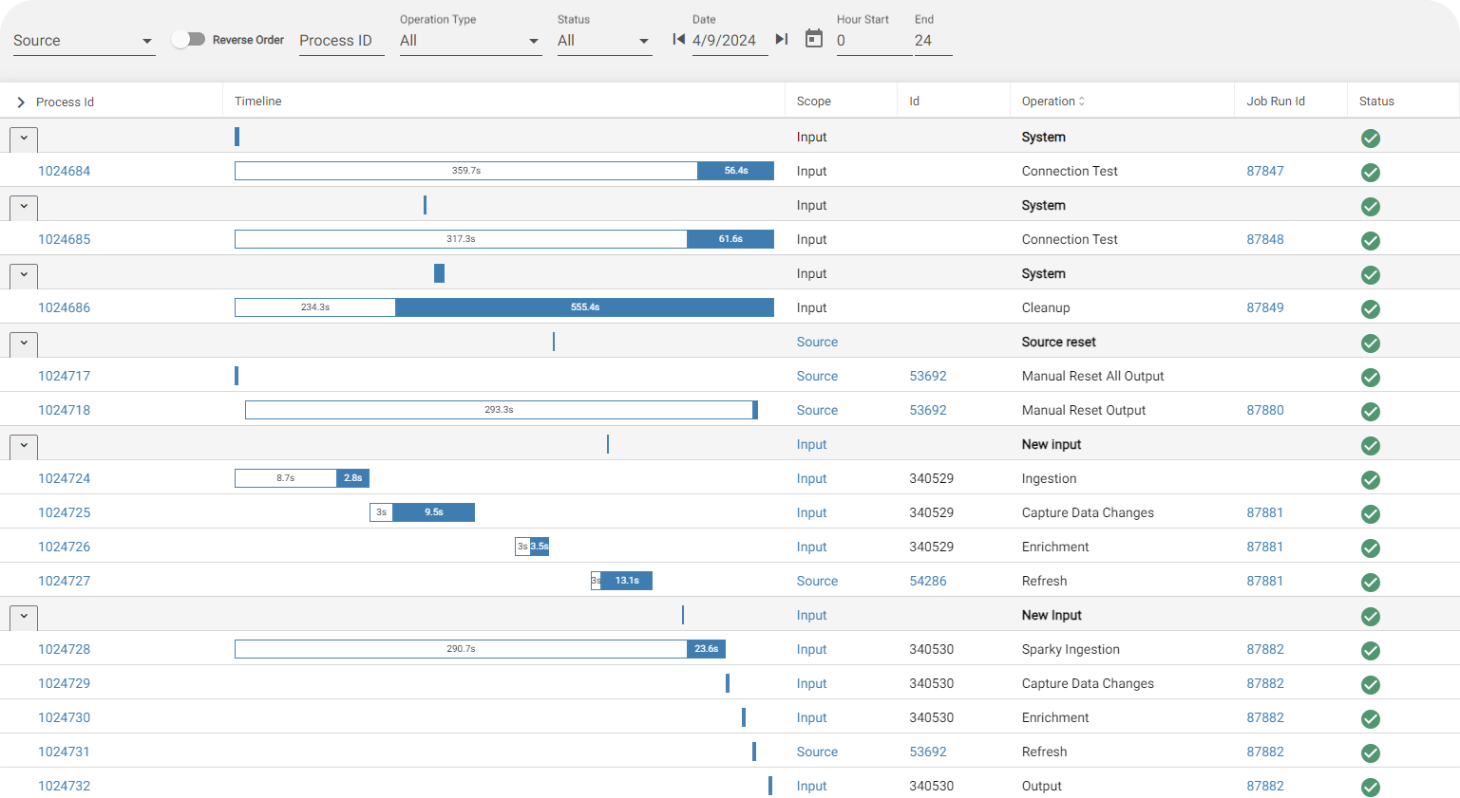Click the Hour Start field
This screenshot has width=1460, height=798.
tap(873, 41)
